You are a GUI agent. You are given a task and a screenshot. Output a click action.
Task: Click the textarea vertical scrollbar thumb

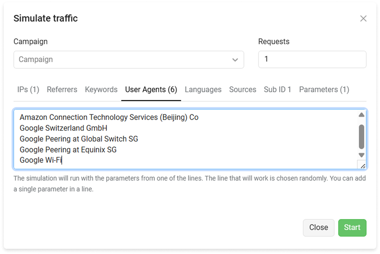[x=361, y=136]
